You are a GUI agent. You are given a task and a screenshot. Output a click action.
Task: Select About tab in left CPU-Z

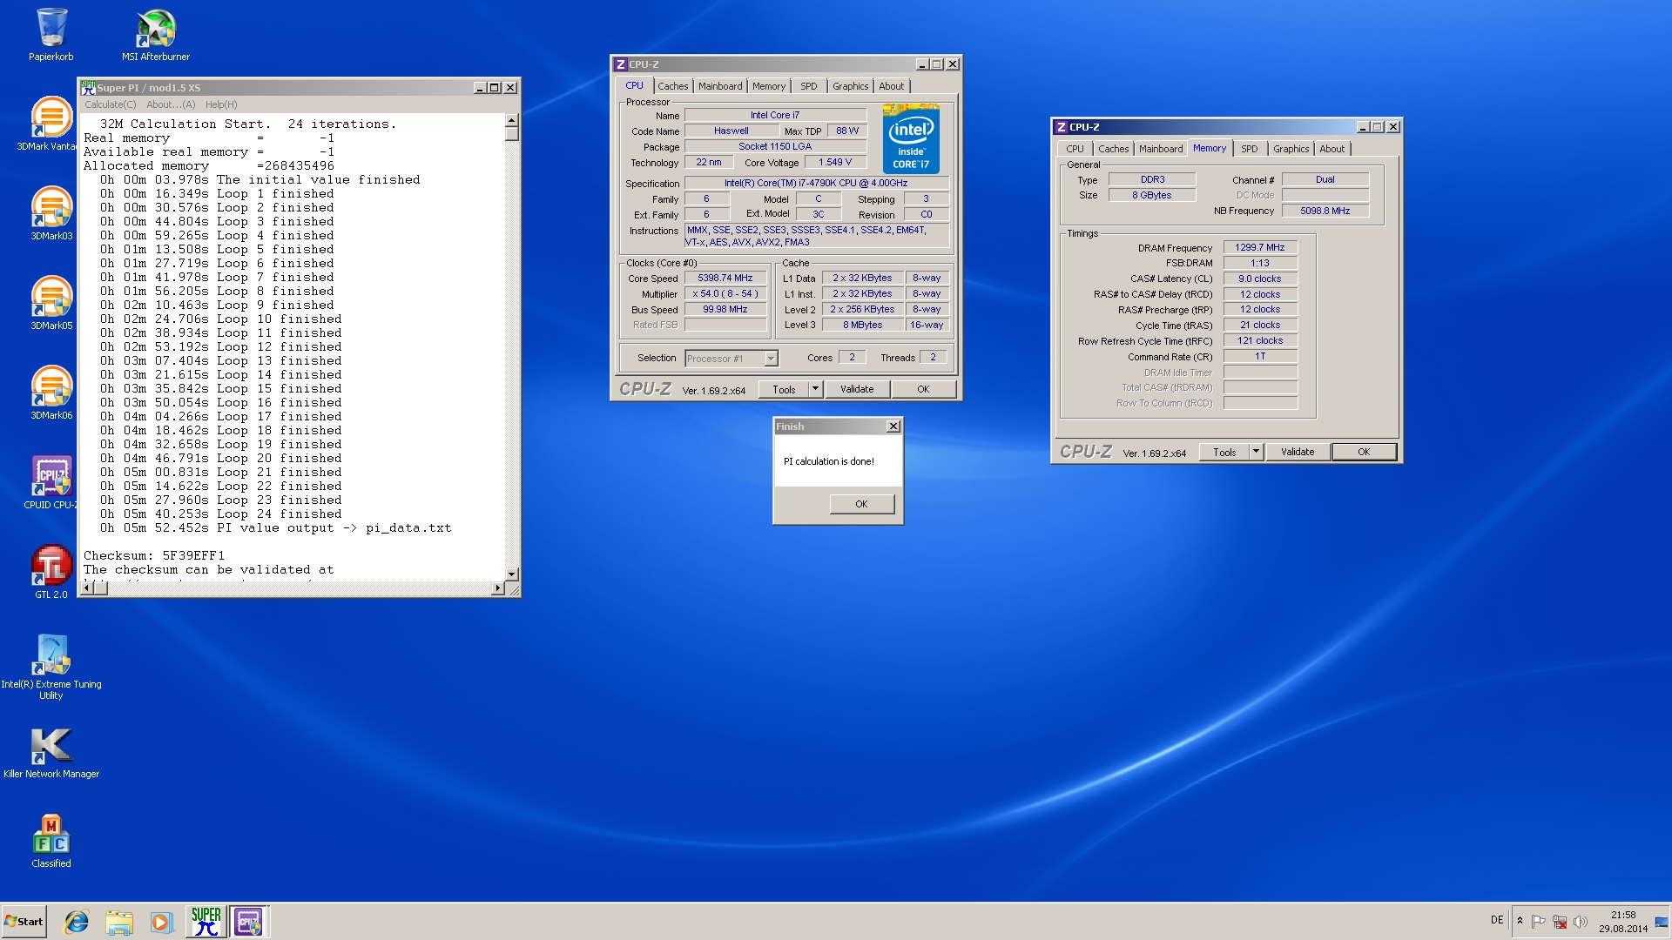click(x=891, y=86)
